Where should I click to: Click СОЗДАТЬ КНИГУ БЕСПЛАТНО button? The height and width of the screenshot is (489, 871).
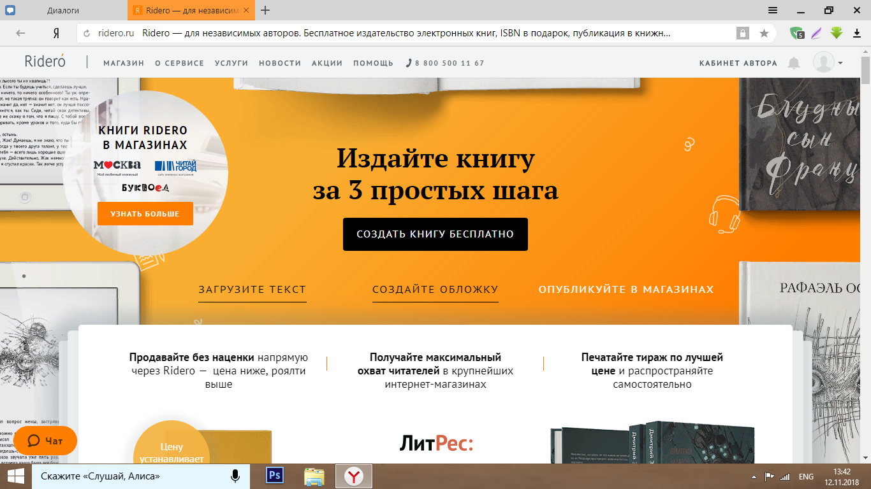(x=435, y=234)
